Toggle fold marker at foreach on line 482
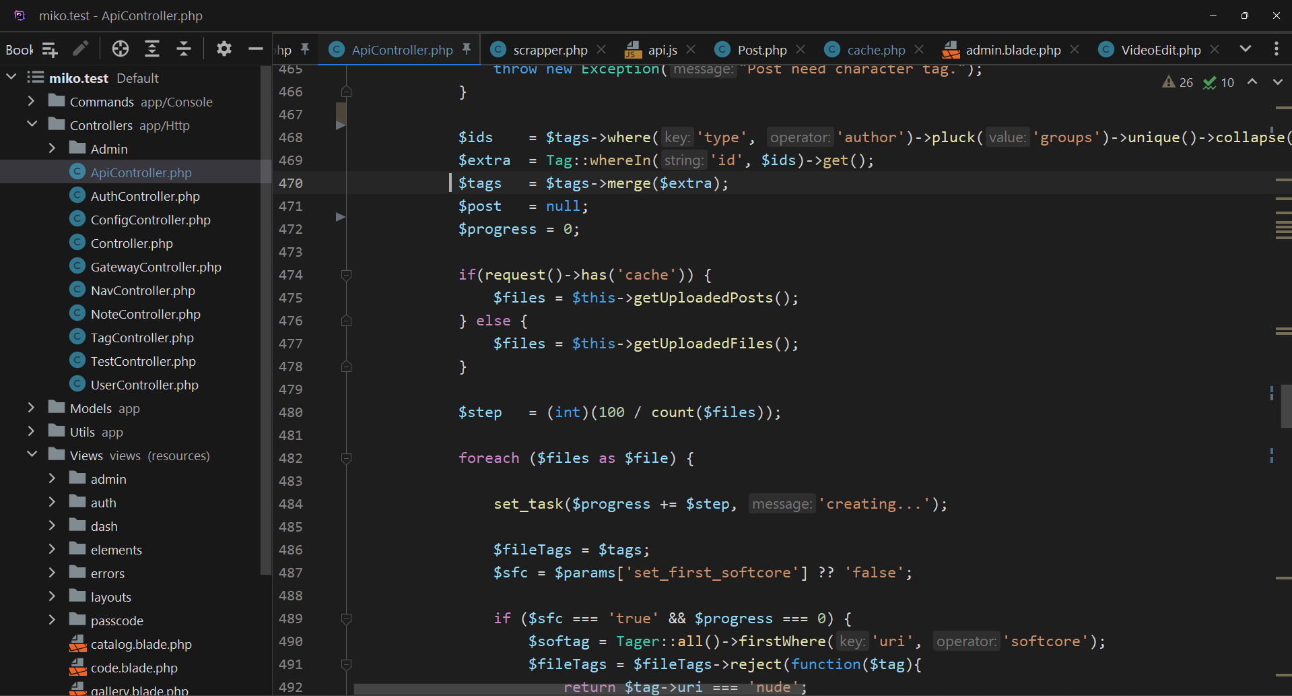This screenshot has height=696, width=1292. pyautogui.click(x=346, y=458)
